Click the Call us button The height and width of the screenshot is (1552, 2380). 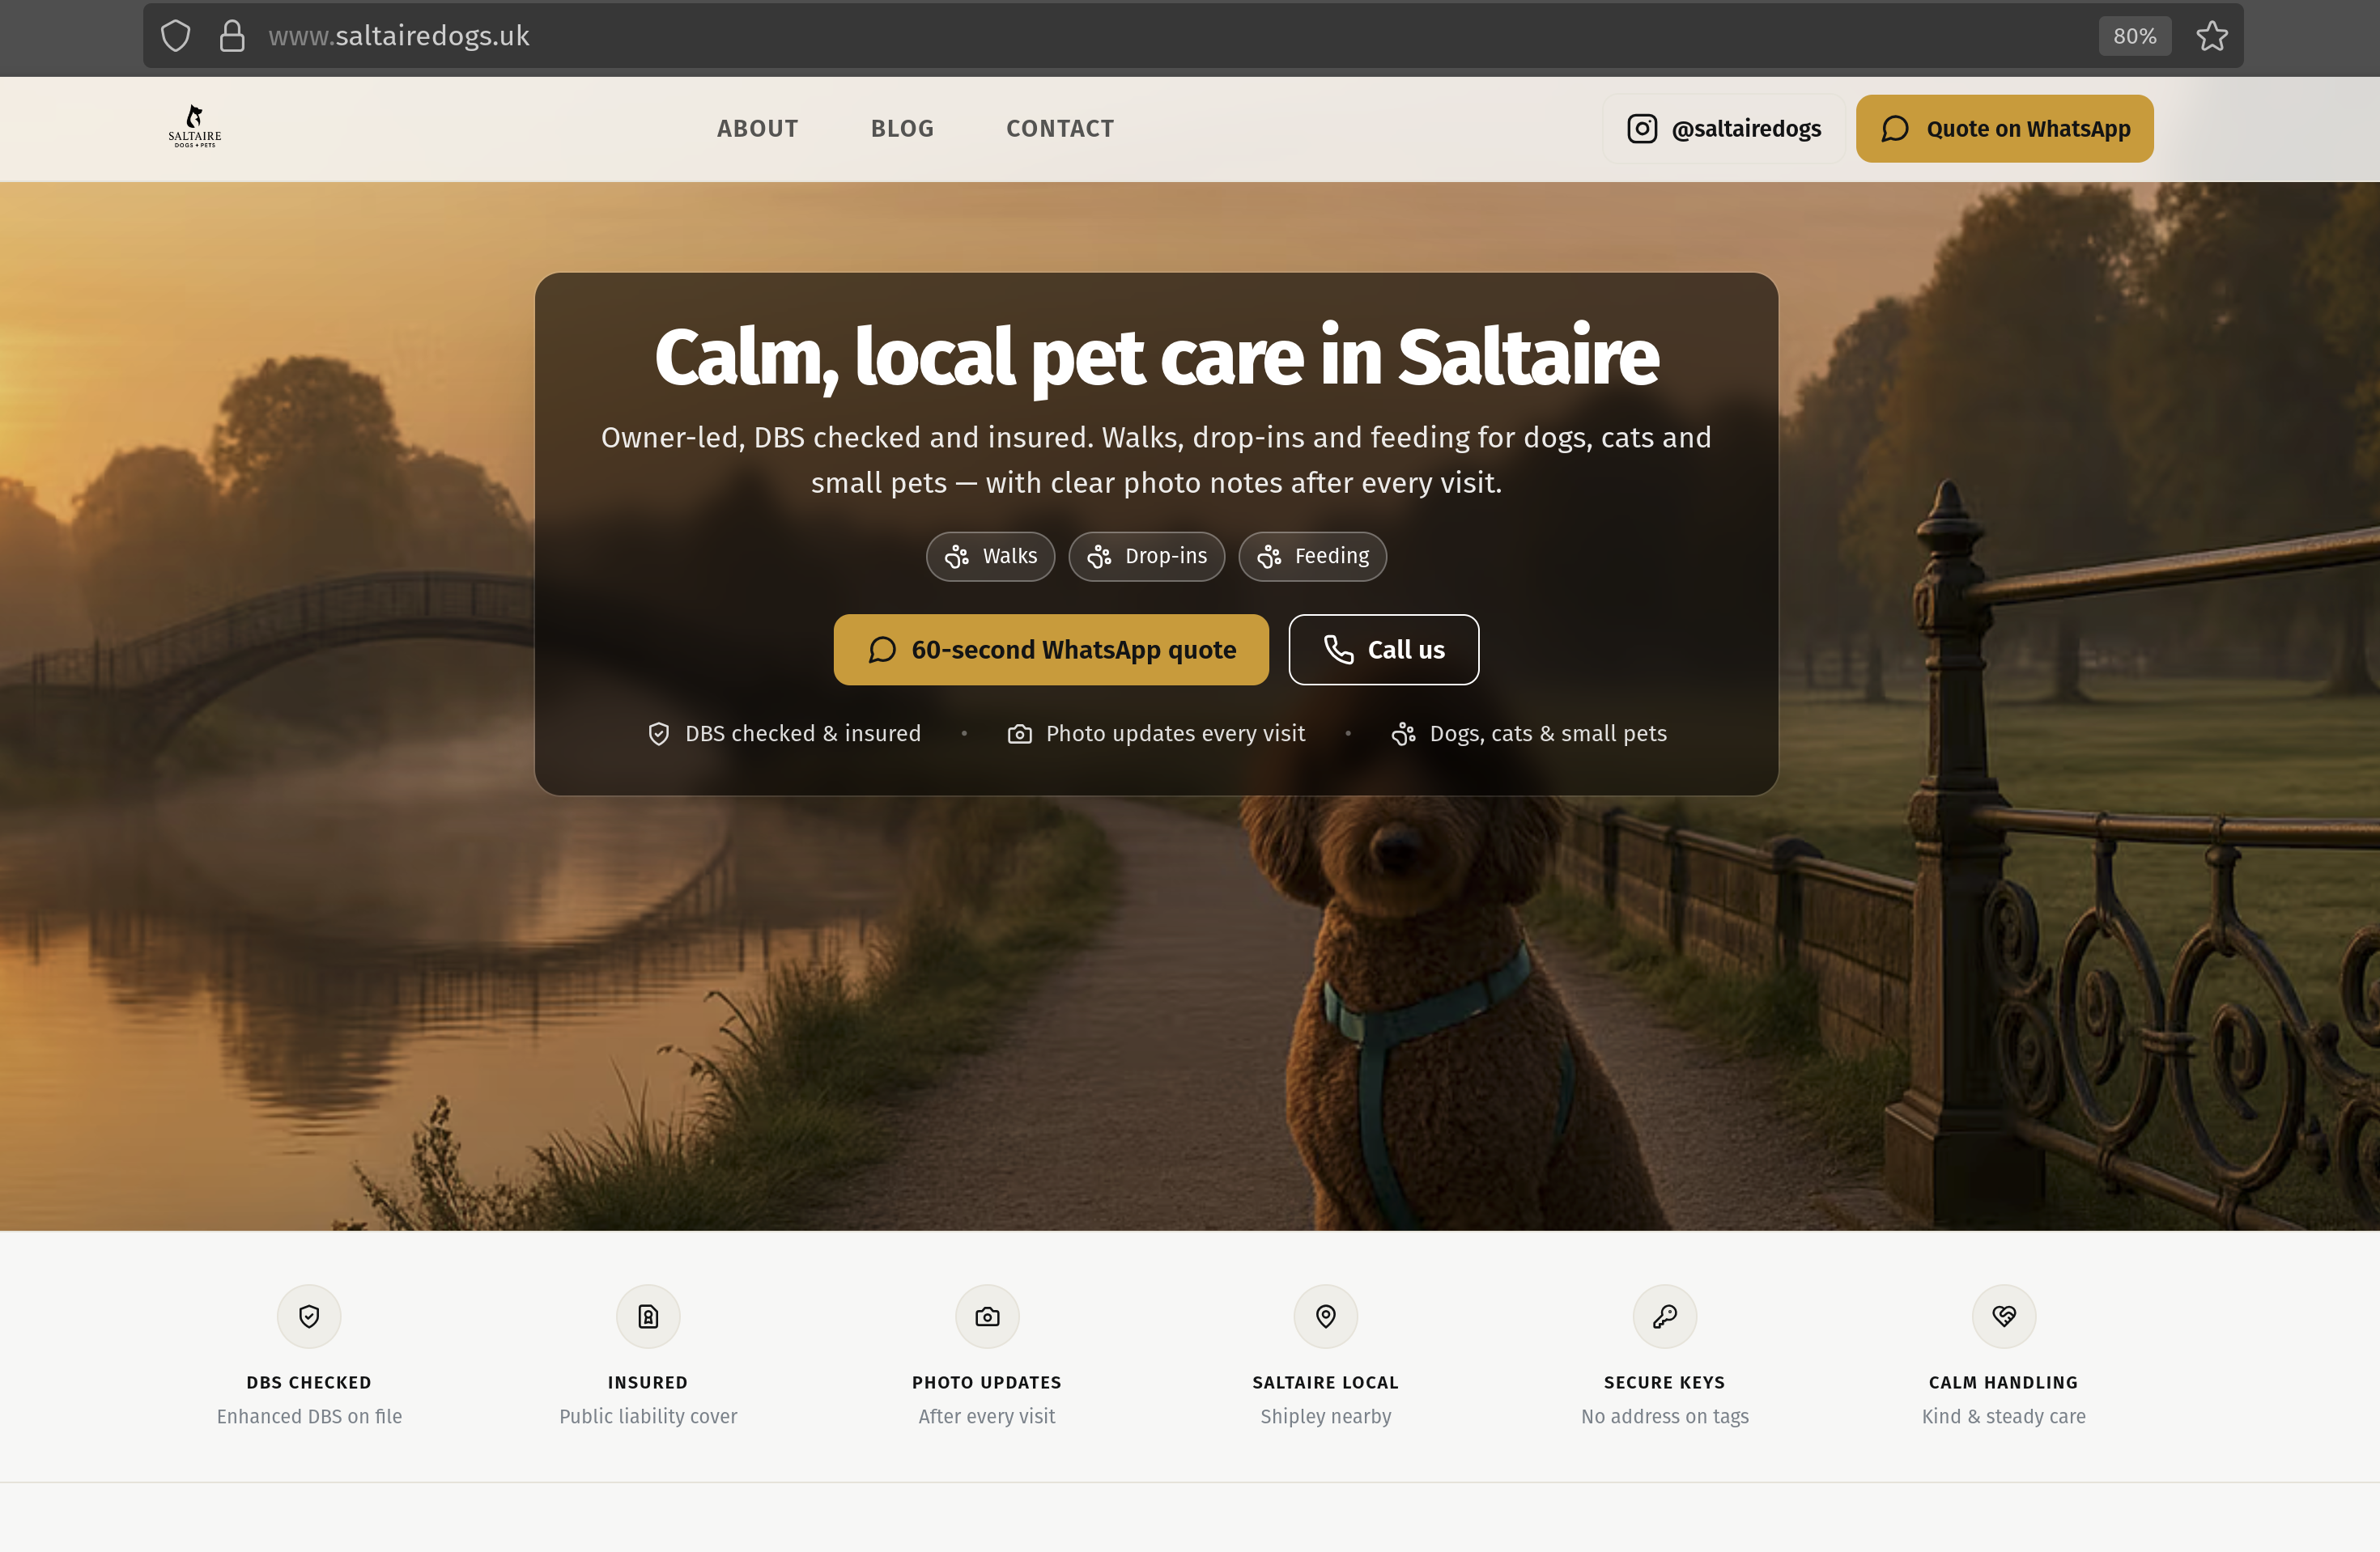coord(1384,650)
